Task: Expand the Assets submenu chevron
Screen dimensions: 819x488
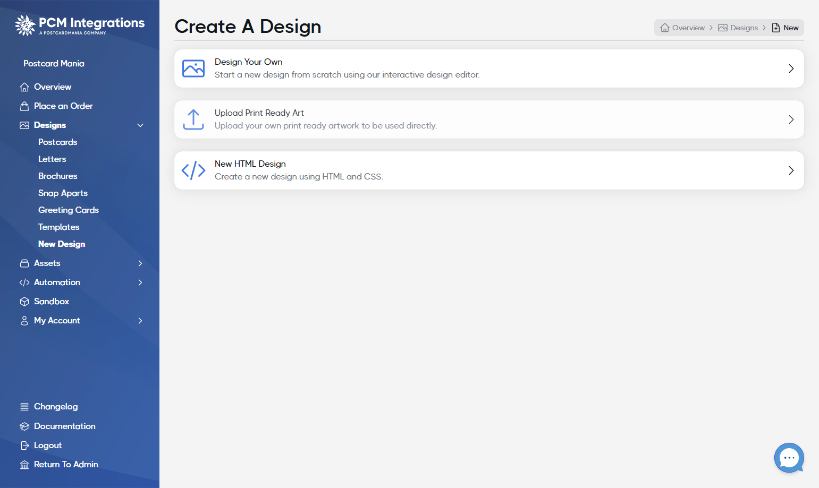Action: (x=140, y=263)
